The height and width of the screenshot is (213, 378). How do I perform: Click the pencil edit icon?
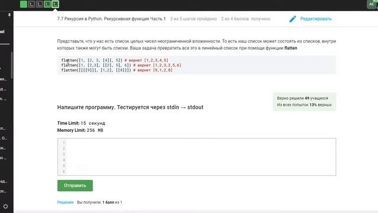coord(292,19)
